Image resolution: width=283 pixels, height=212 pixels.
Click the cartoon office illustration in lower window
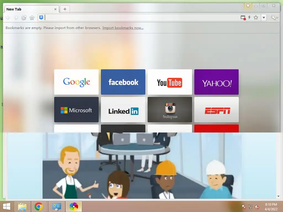(142, 166)
